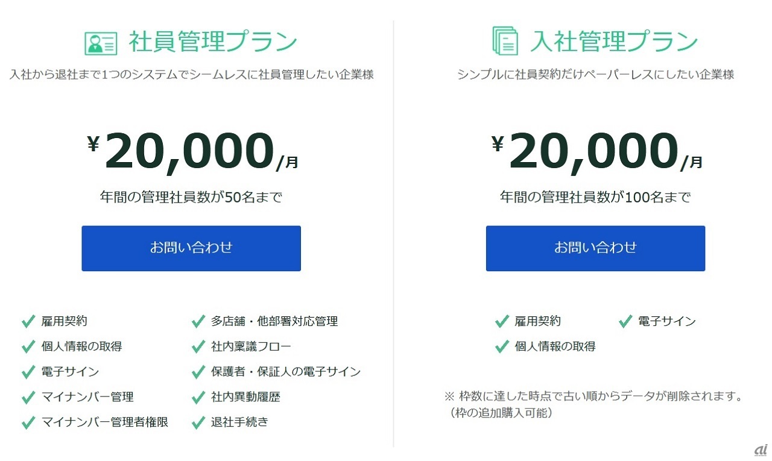Click checkmark beside 社内異動履歴

pos(198,397)
